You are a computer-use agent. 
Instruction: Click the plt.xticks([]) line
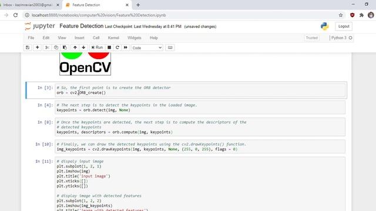pyautogui.click(x=72, y=181)
